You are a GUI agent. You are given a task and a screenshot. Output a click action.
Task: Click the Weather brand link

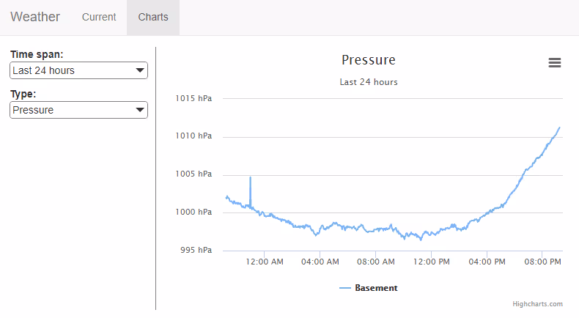pos(35,17)
